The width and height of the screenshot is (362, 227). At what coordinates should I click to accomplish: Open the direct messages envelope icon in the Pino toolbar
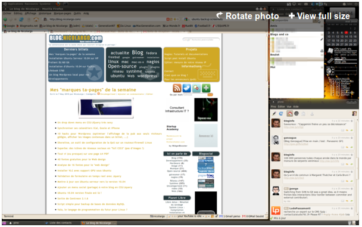tap(304, 113)
